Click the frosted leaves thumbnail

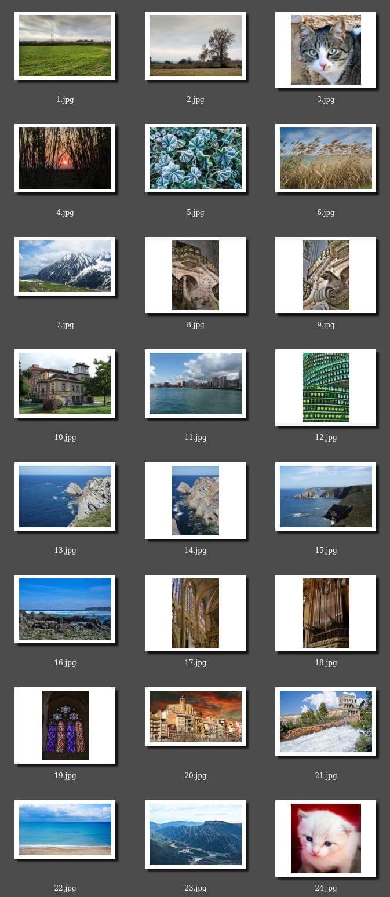point(195,158)
